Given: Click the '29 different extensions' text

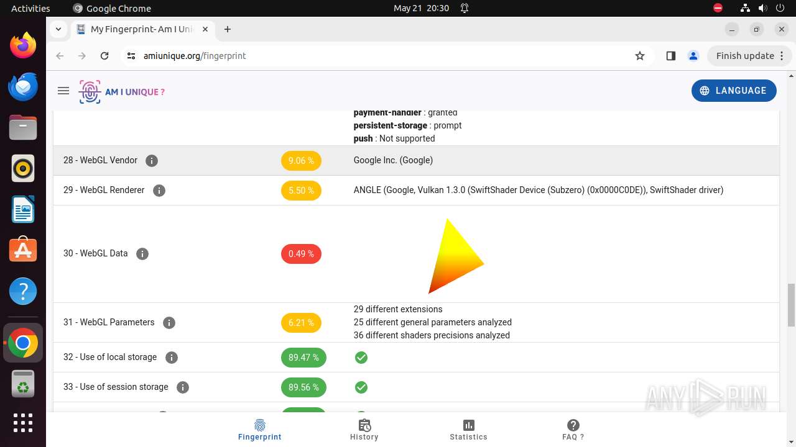Looking at the screenshot, I should click(398, 309).
